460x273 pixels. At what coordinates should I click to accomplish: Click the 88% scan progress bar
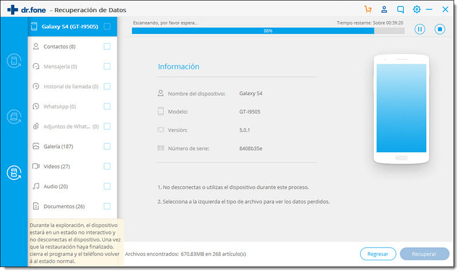pyautogui.click(x=268, y=31)
